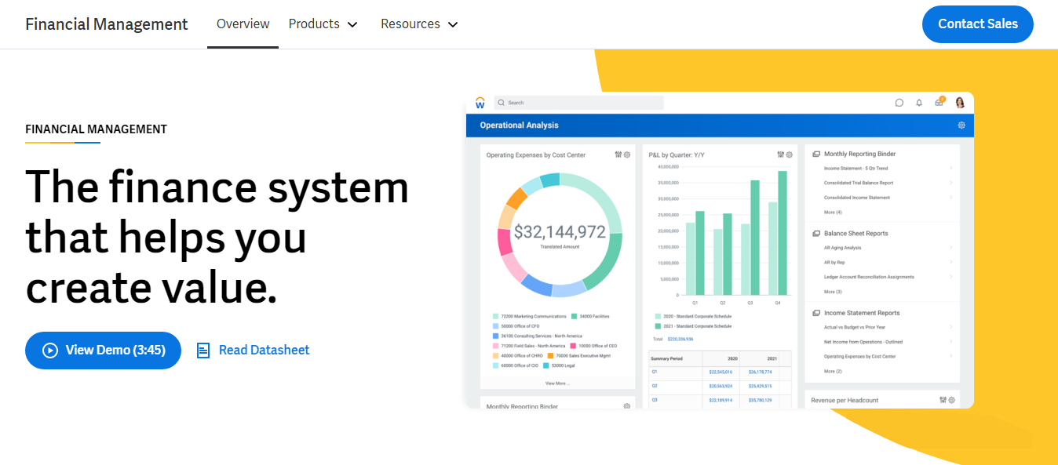Select the Overview tab
Viewport: 1058px width, 465px height.
[x=243, y=24]
